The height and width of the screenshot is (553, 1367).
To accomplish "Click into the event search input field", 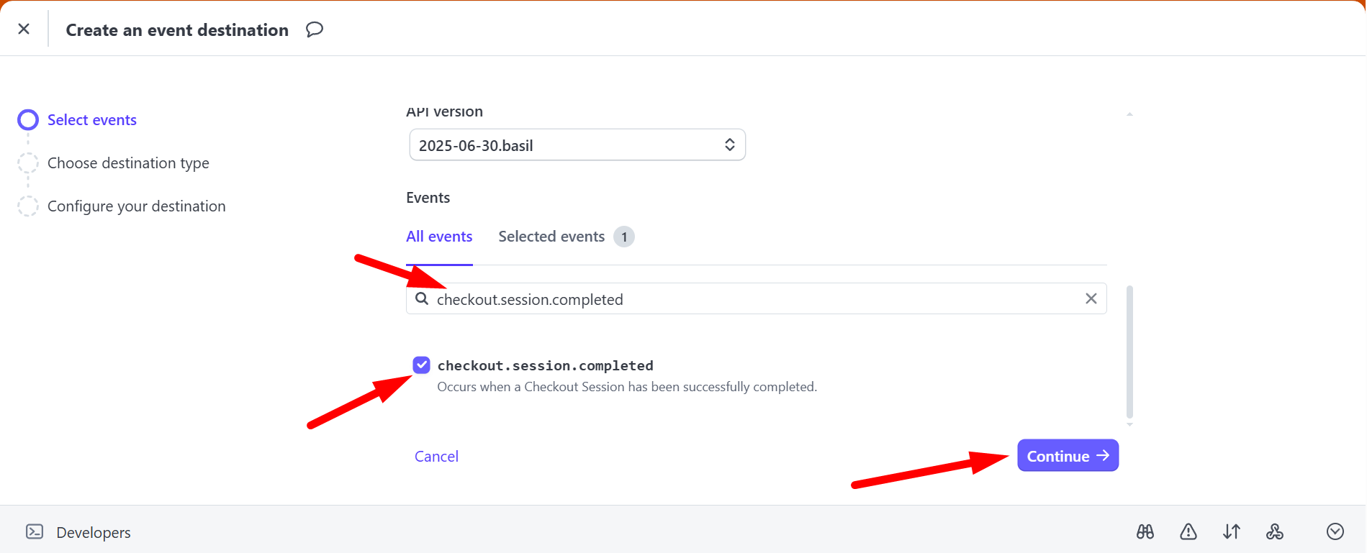I will (x=756, y=299).
